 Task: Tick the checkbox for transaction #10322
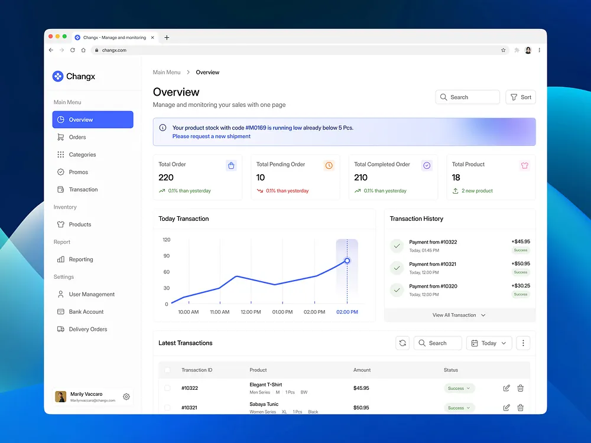click(x=167, y=388)
